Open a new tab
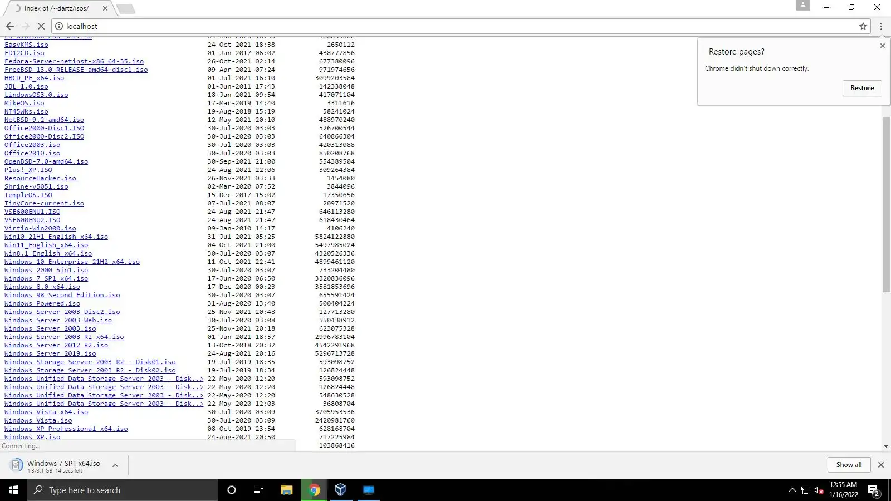 pos(126,8)
